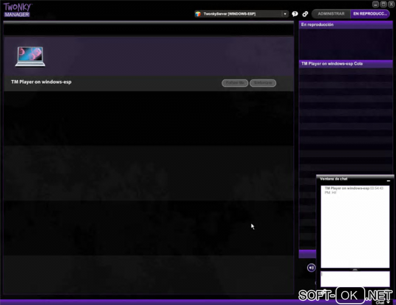Click the chat history message area
396x305 pixels.
pos(355,227)
